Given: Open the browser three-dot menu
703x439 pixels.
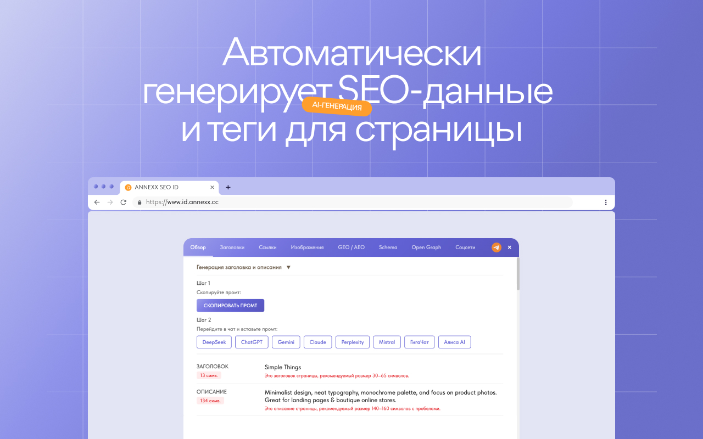Looking at the screenshot, I should click(x=606, y=202).
